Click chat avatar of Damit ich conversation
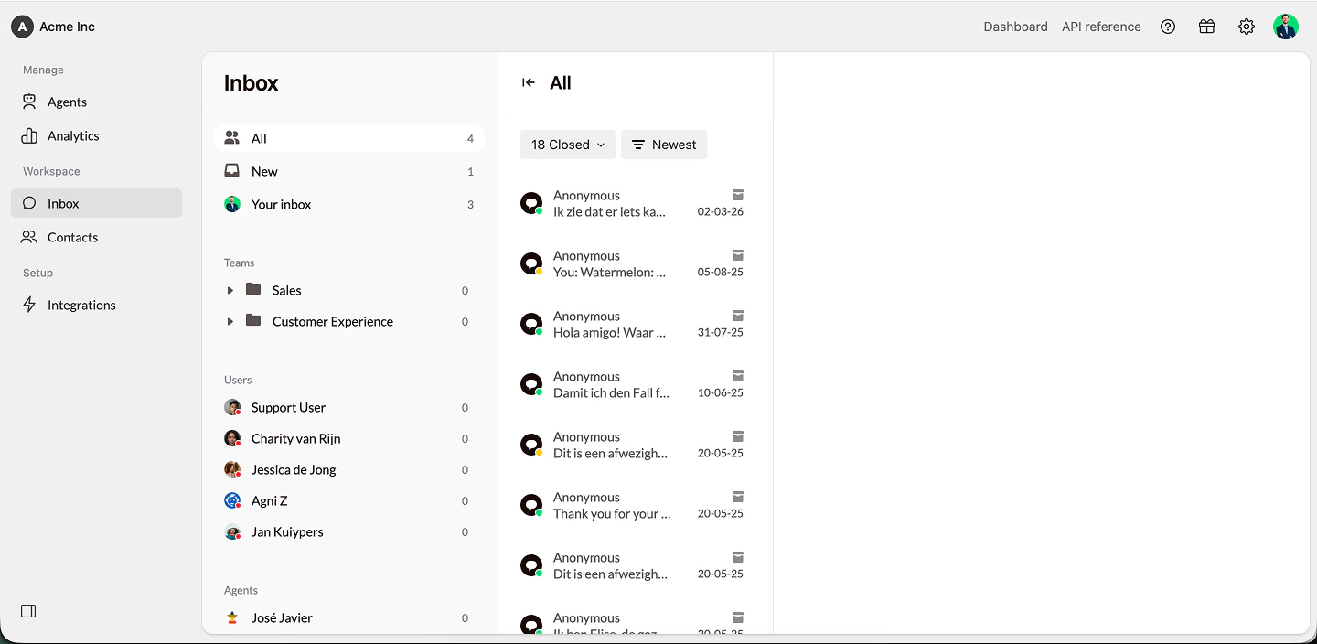The image size is (1317, 644). pos(531,384)
